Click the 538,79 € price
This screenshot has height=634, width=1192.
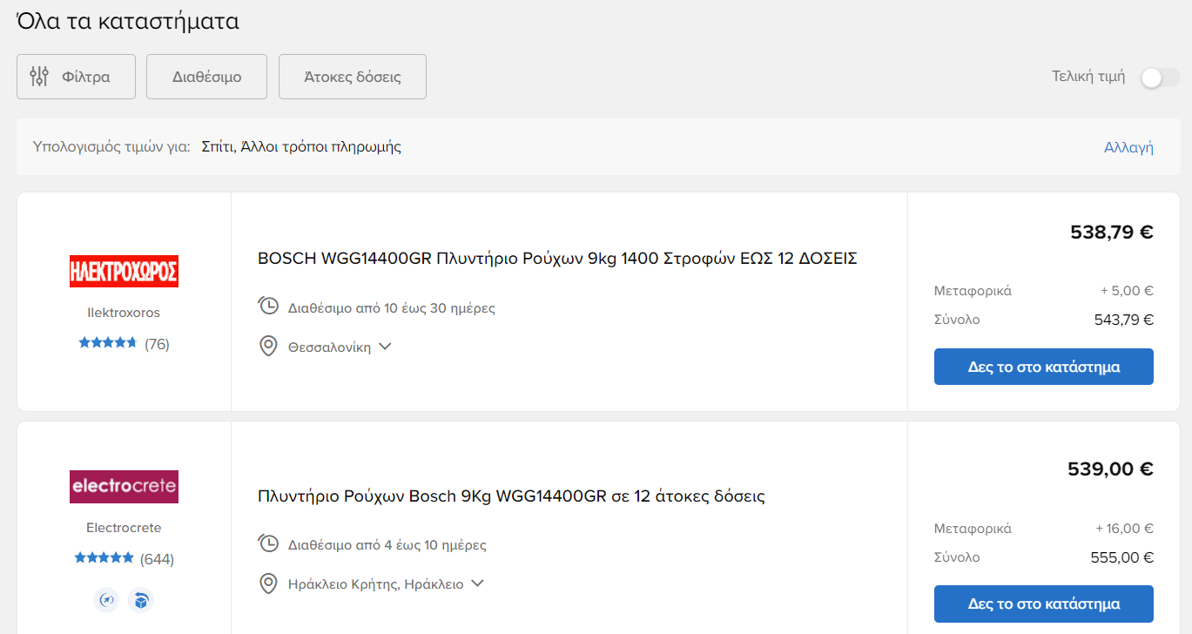1112,233
